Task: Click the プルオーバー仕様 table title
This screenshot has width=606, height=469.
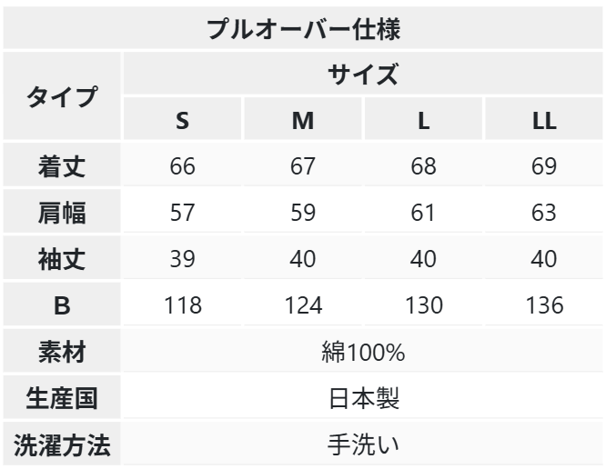Action: (x=303, y=25)
